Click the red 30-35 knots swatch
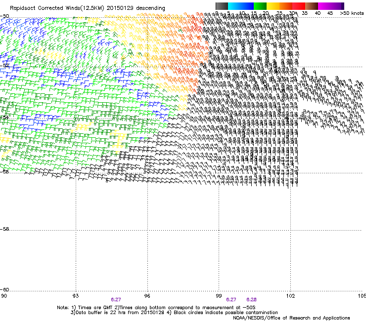 pyautogui.click(x=299, y=6)
